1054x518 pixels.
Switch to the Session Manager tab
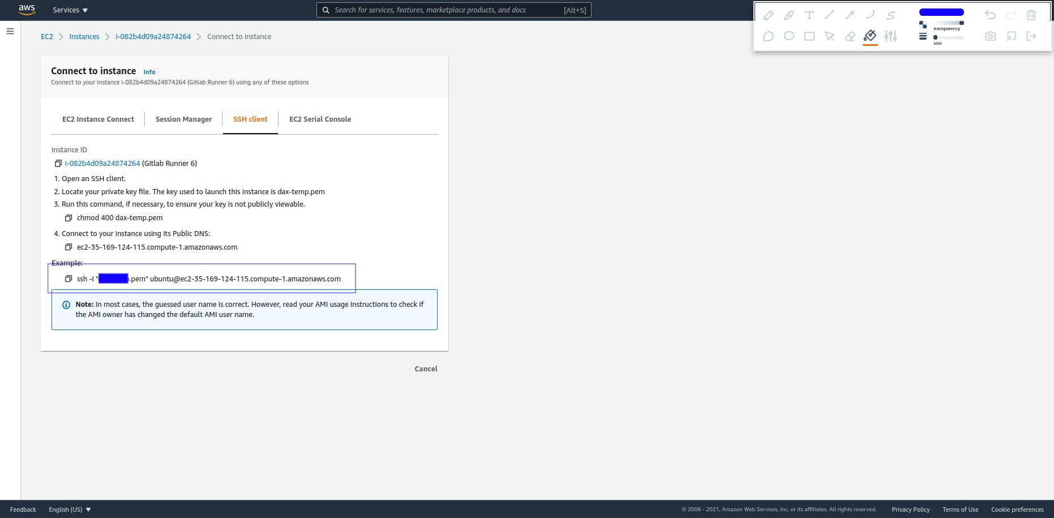tap(183, 119)
